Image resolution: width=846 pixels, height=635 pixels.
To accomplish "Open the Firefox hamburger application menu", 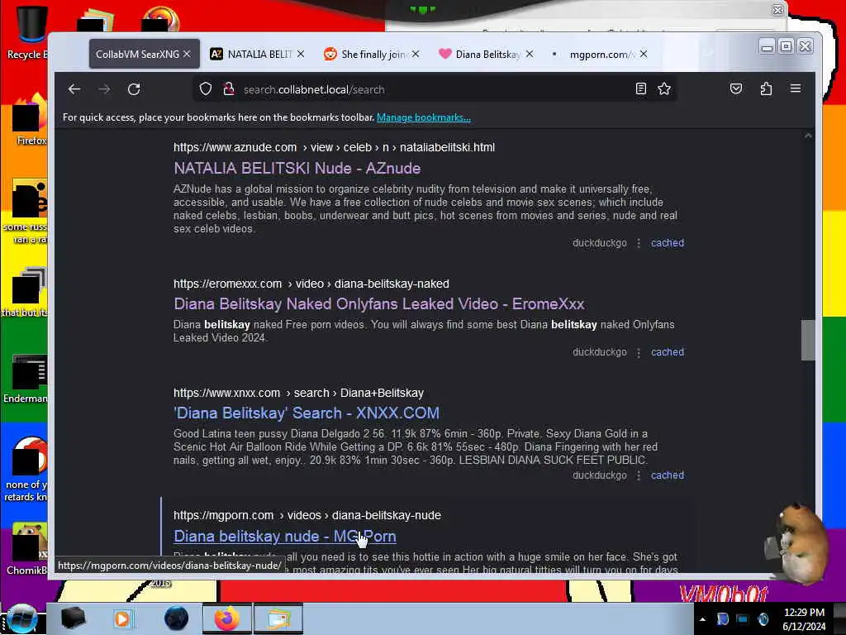I will 796,88.
